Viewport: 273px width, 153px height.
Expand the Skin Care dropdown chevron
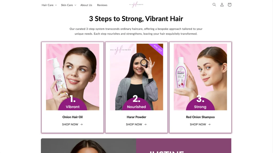coord(75,5)
